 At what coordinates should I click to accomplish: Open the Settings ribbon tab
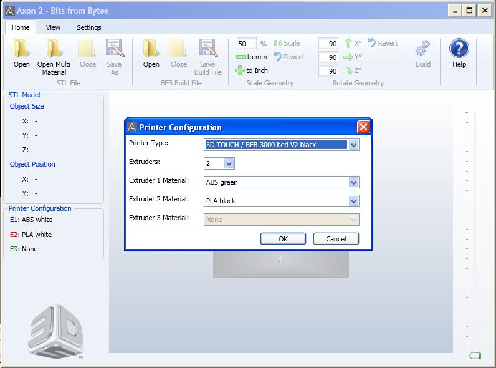click(x=89, y=27)
